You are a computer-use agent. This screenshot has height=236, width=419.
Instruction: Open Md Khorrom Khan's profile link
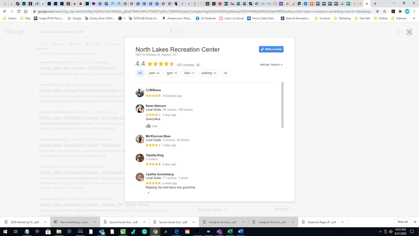[x=158, y=136]
